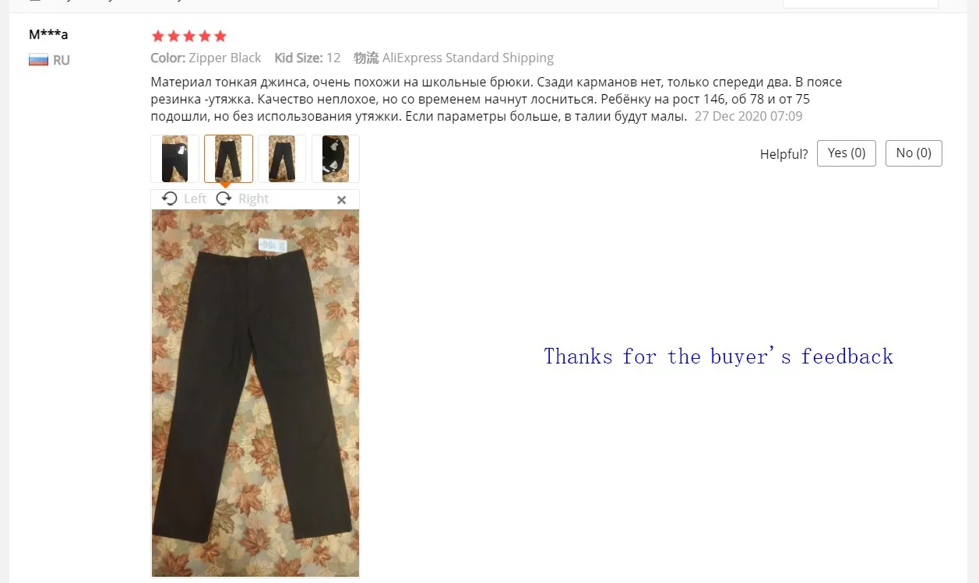Click the RU country label
Screen dimensions: 979x583
coord(62,60)
